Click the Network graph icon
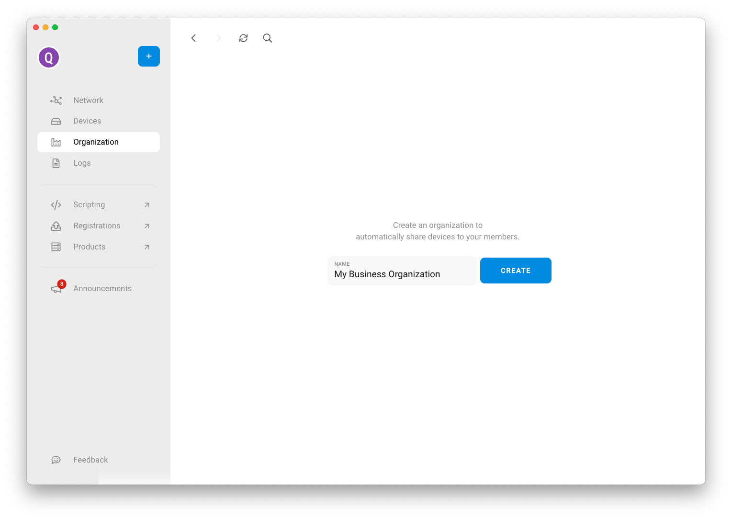Image resolution: width=732 pixels, height=520 pixels. 56,100
